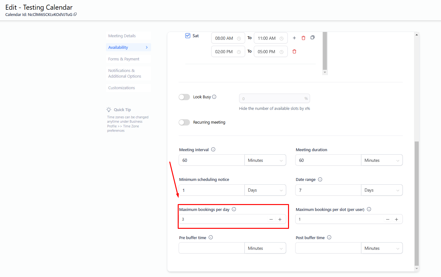Copy the Calendar Id to clipboard
Screen dimensions: 441x277
pyautogui.click(x=75, y=14)
